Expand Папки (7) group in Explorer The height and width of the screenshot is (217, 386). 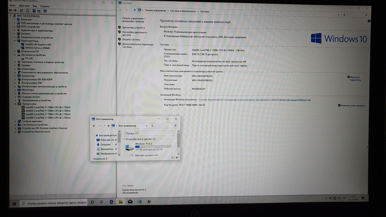click(x=124, y=133)
